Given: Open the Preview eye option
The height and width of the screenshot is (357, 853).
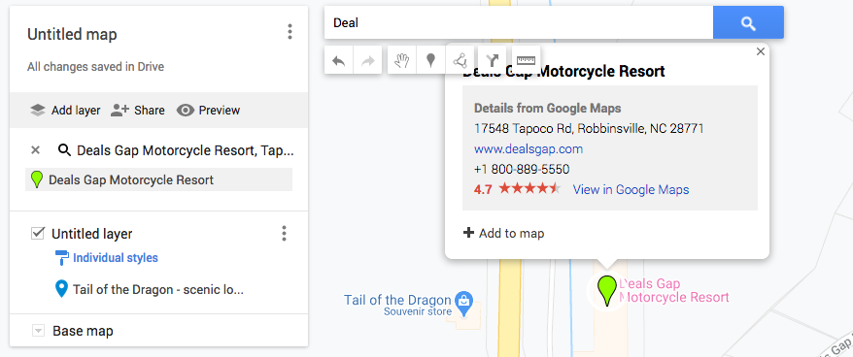Looking at the screenshot, I should pos(208,111).
